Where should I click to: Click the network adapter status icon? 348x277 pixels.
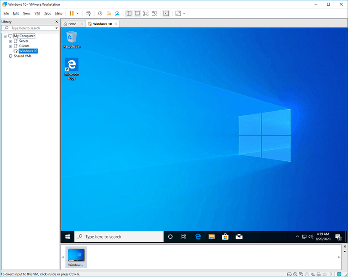click(x=301, y=274)
